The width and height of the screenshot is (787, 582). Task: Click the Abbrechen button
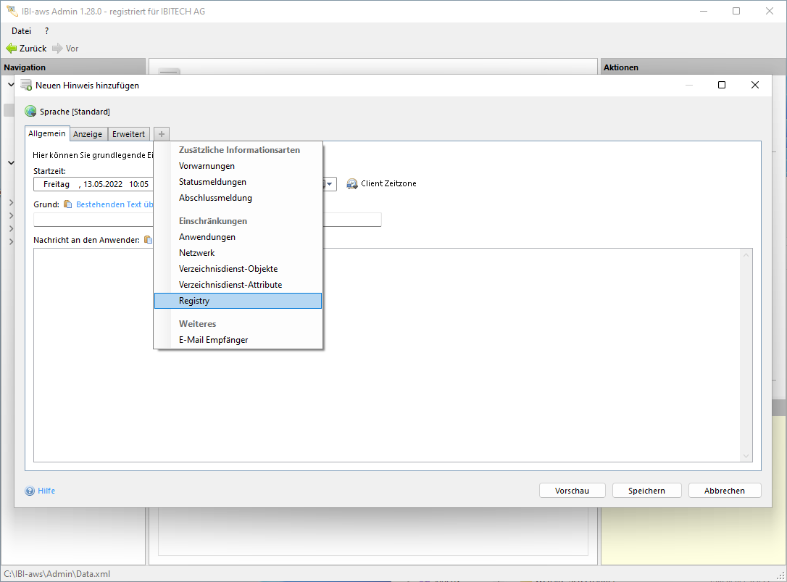click(724, 491)
